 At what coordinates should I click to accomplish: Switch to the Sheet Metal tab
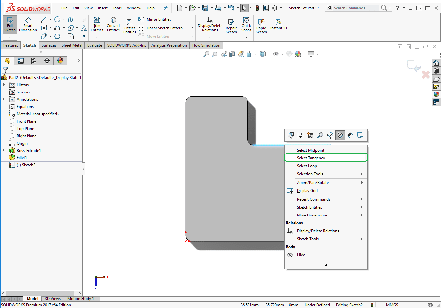pyautogui.click(x=72, y=45)
